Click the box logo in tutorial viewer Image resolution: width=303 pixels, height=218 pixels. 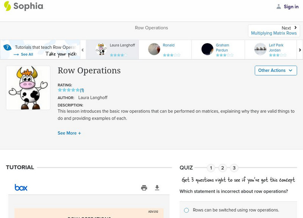click(x=21, y=187)
